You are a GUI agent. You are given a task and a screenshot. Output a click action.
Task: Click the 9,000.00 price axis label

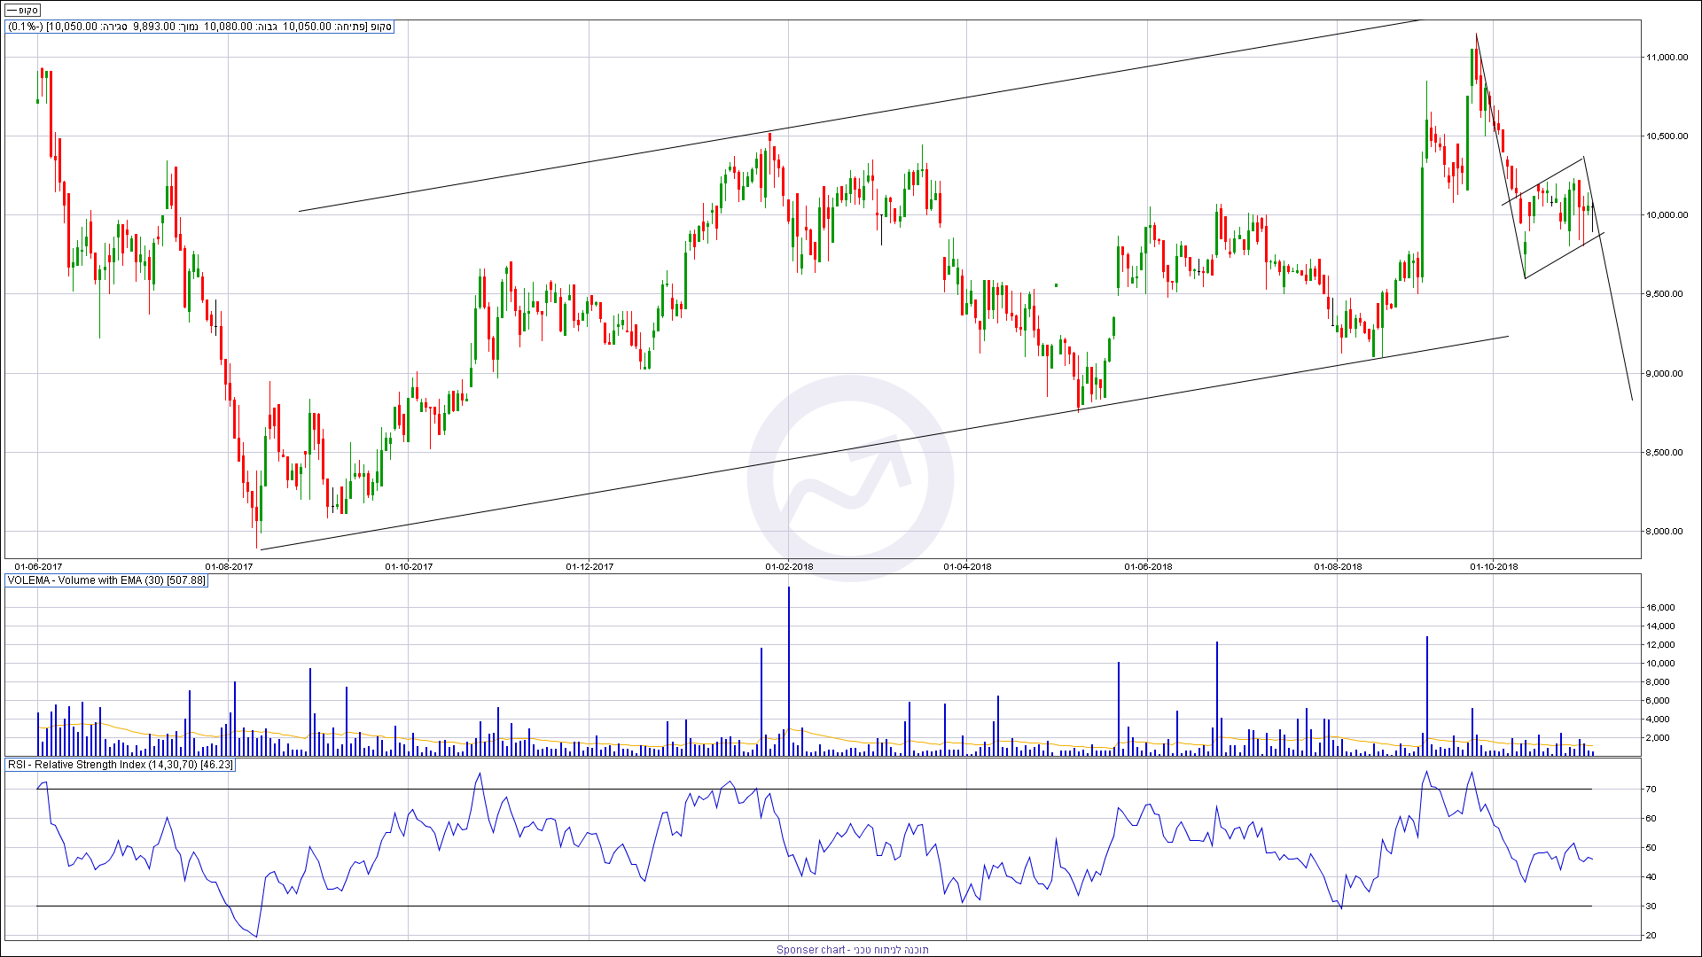(x=1664, y=374)
